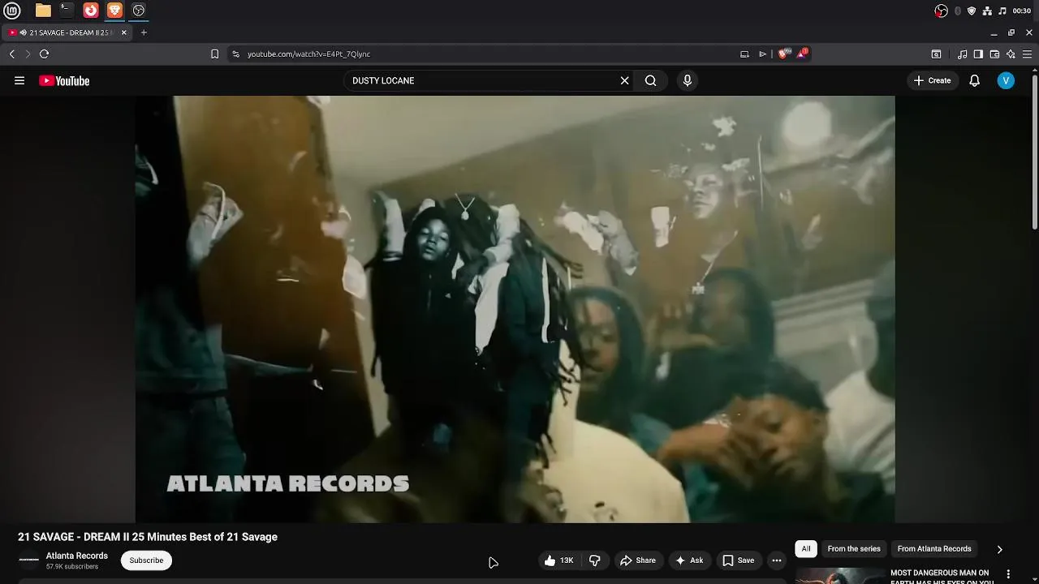Launch the Files folder from panel
The width and height of the screenshot is (1039, 584).
[43, 11]
